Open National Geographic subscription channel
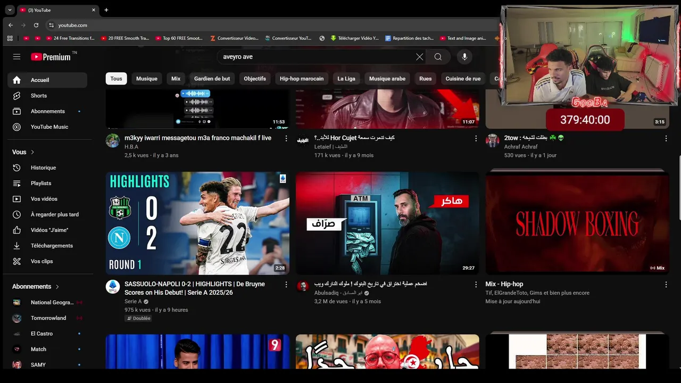This screenshot has height=383, width=681. point(47,303)
